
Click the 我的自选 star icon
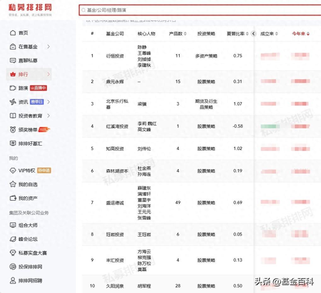pyautogui.click(x=13, y=184)
